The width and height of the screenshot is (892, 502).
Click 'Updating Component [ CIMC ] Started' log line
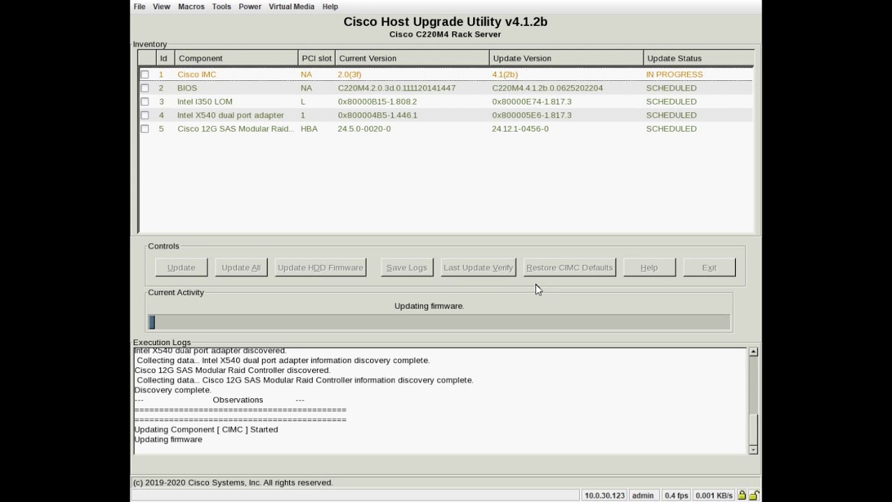tap(206, 429)
